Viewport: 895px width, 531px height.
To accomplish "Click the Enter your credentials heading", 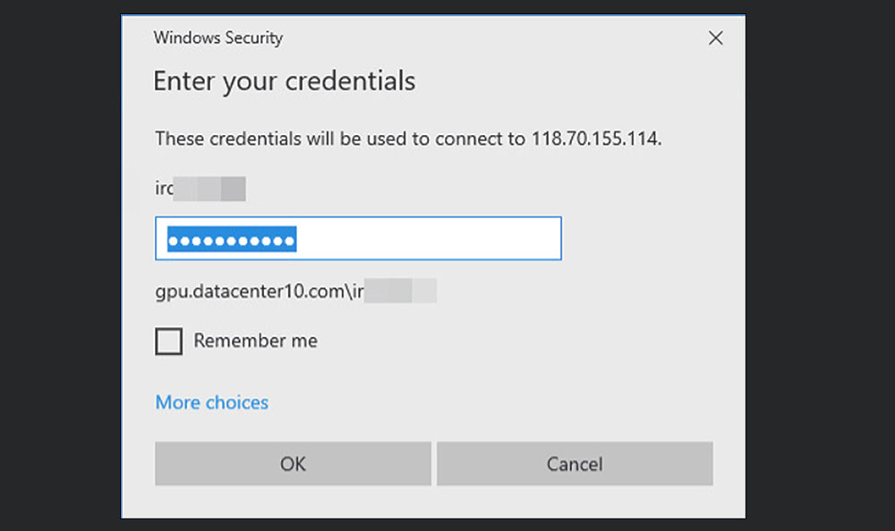I will coord(285,81).
